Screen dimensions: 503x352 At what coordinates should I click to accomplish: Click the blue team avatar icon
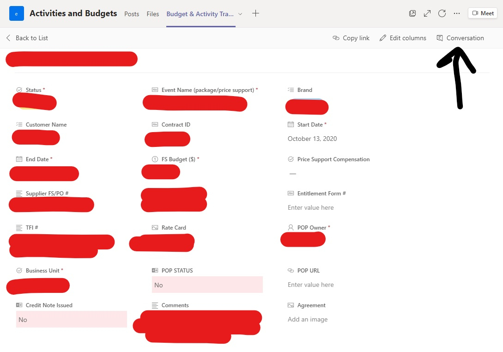(x=16, y=14)
